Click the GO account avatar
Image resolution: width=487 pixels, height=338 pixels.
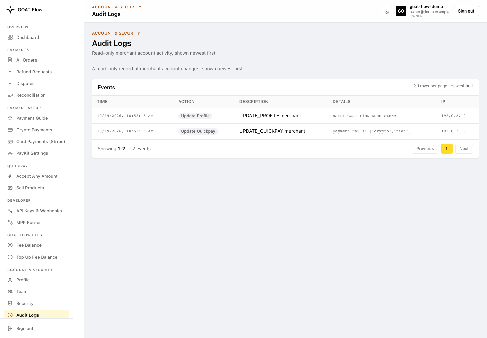tap(401, 11)
